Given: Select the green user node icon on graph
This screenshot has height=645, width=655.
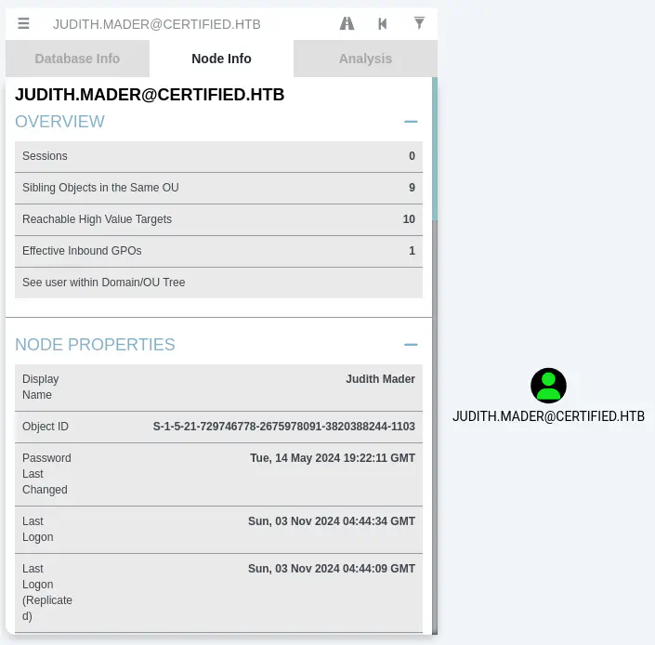Looking at the screenshot, I should [x=548, y=386].
